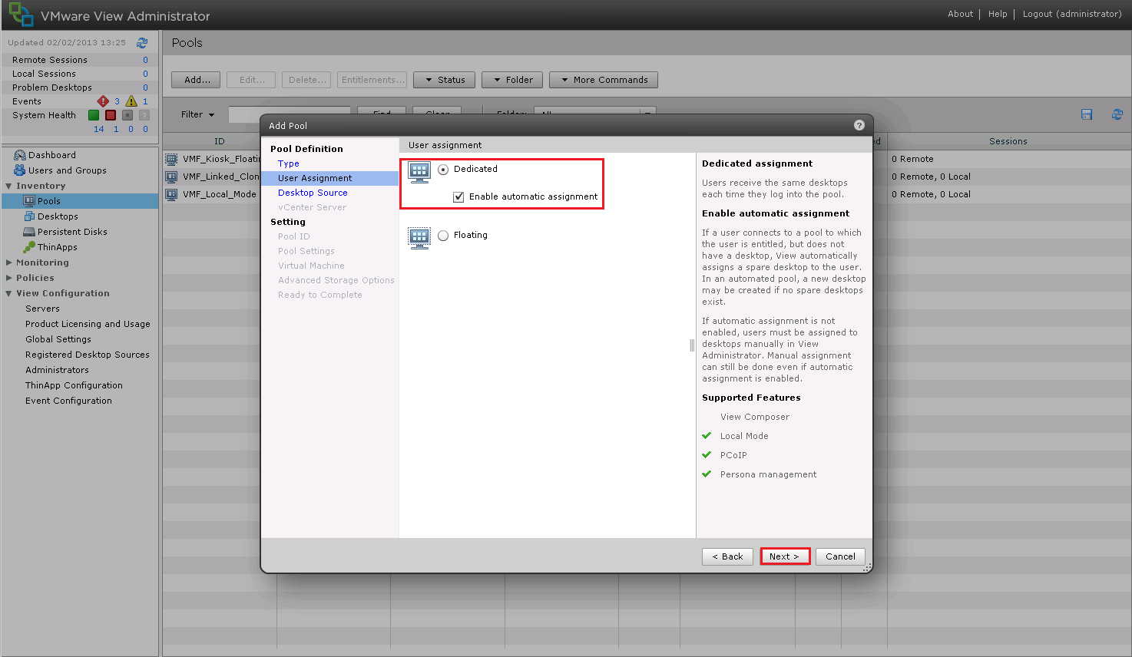Expand the Monitoring tree section
The image size is (1132, 657).
point(9,262)
